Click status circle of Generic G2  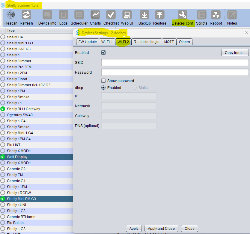tap(3, 169)
